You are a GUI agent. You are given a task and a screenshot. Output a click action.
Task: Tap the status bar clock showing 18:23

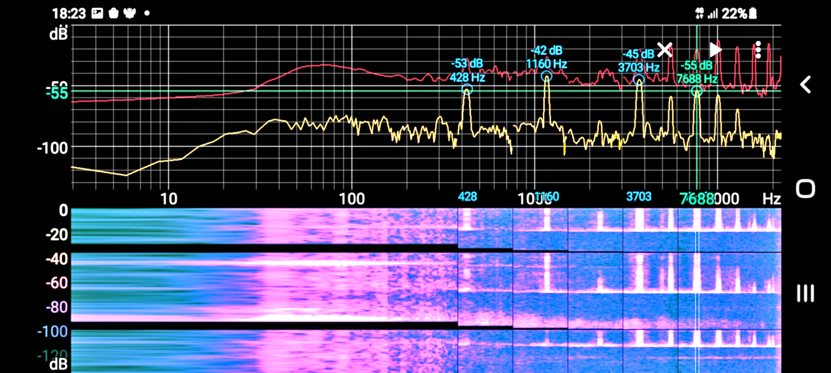tap(69, 13)
